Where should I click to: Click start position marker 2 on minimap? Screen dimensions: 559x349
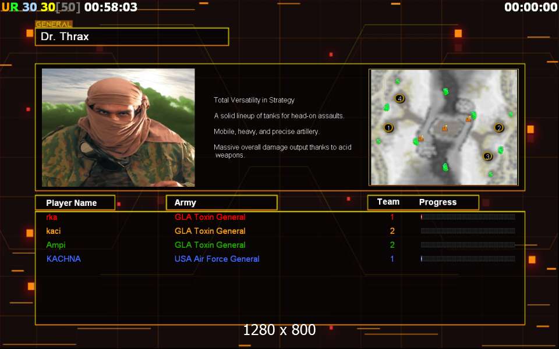click(x=499, y=127)
